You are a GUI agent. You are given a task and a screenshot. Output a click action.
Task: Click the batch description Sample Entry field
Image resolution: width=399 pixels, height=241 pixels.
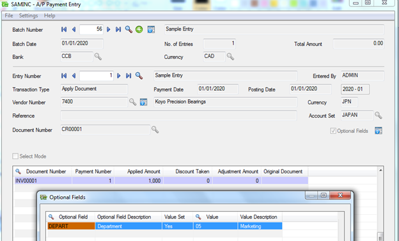tap(274, 29)
